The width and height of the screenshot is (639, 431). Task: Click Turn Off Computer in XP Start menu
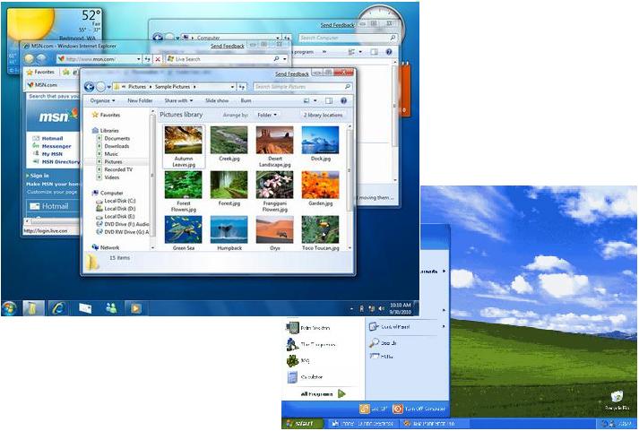point(419,409)
